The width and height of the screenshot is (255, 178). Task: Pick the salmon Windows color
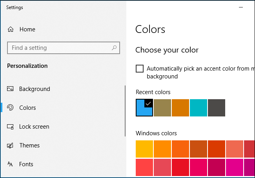[235, 149]
